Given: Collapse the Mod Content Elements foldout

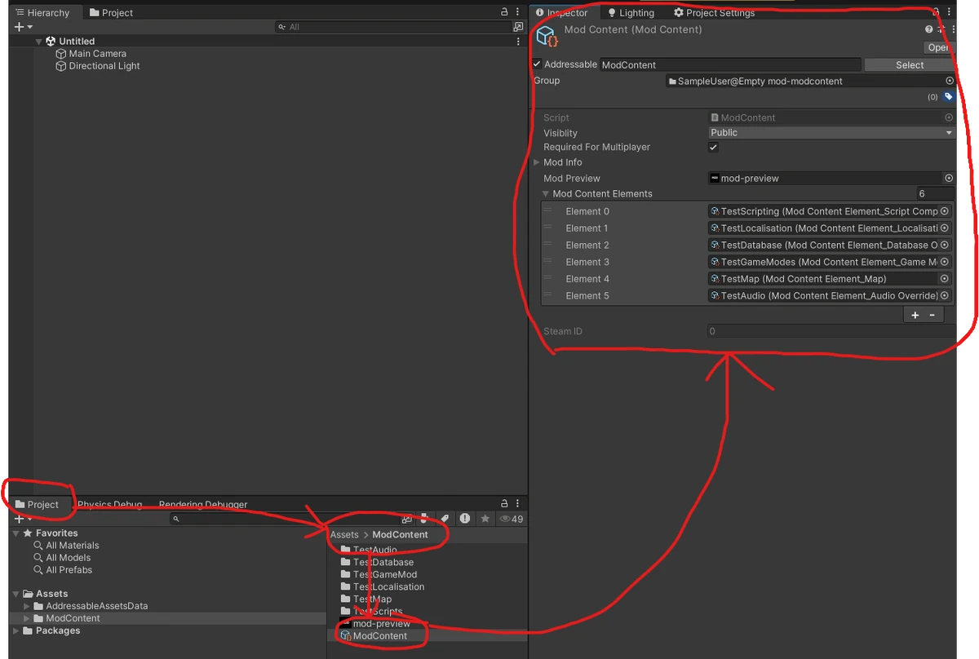Looking at the screenshot, I should 545,194.
